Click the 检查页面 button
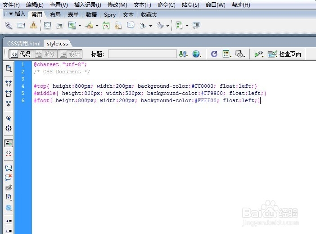316x234 pixels. (284, 54)
